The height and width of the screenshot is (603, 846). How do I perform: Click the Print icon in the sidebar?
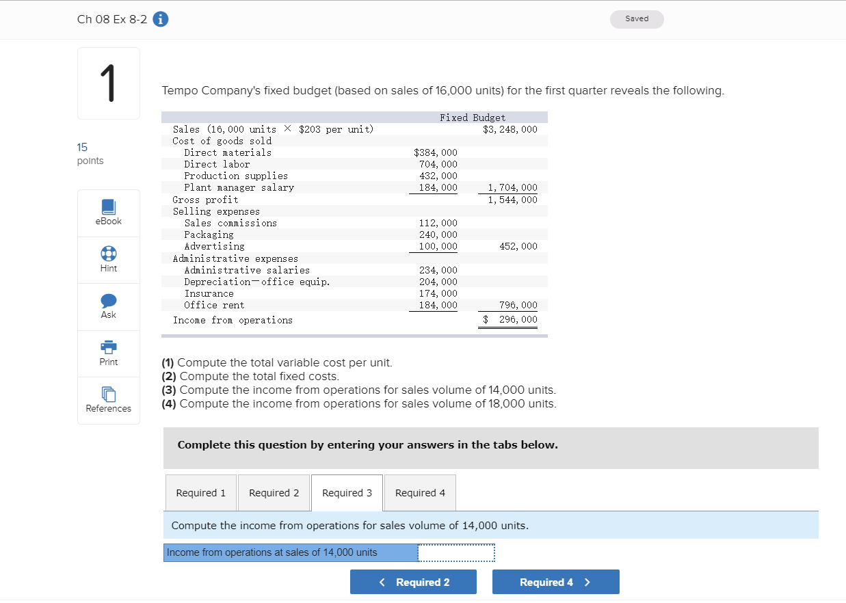point(108,348)
